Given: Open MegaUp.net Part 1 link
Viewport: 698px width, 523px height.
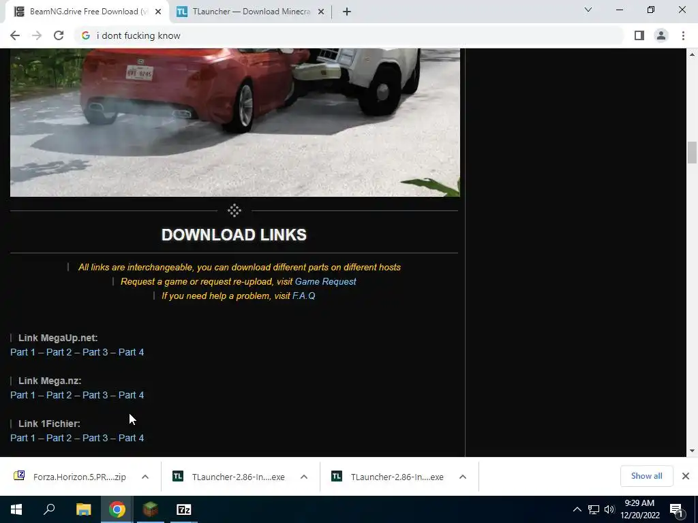Looking at the screenshot, I should click(22, 352).
